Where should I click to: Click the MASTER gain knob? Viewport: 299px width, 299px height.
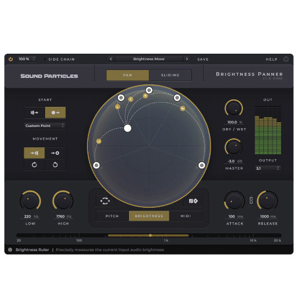(234, 147)
